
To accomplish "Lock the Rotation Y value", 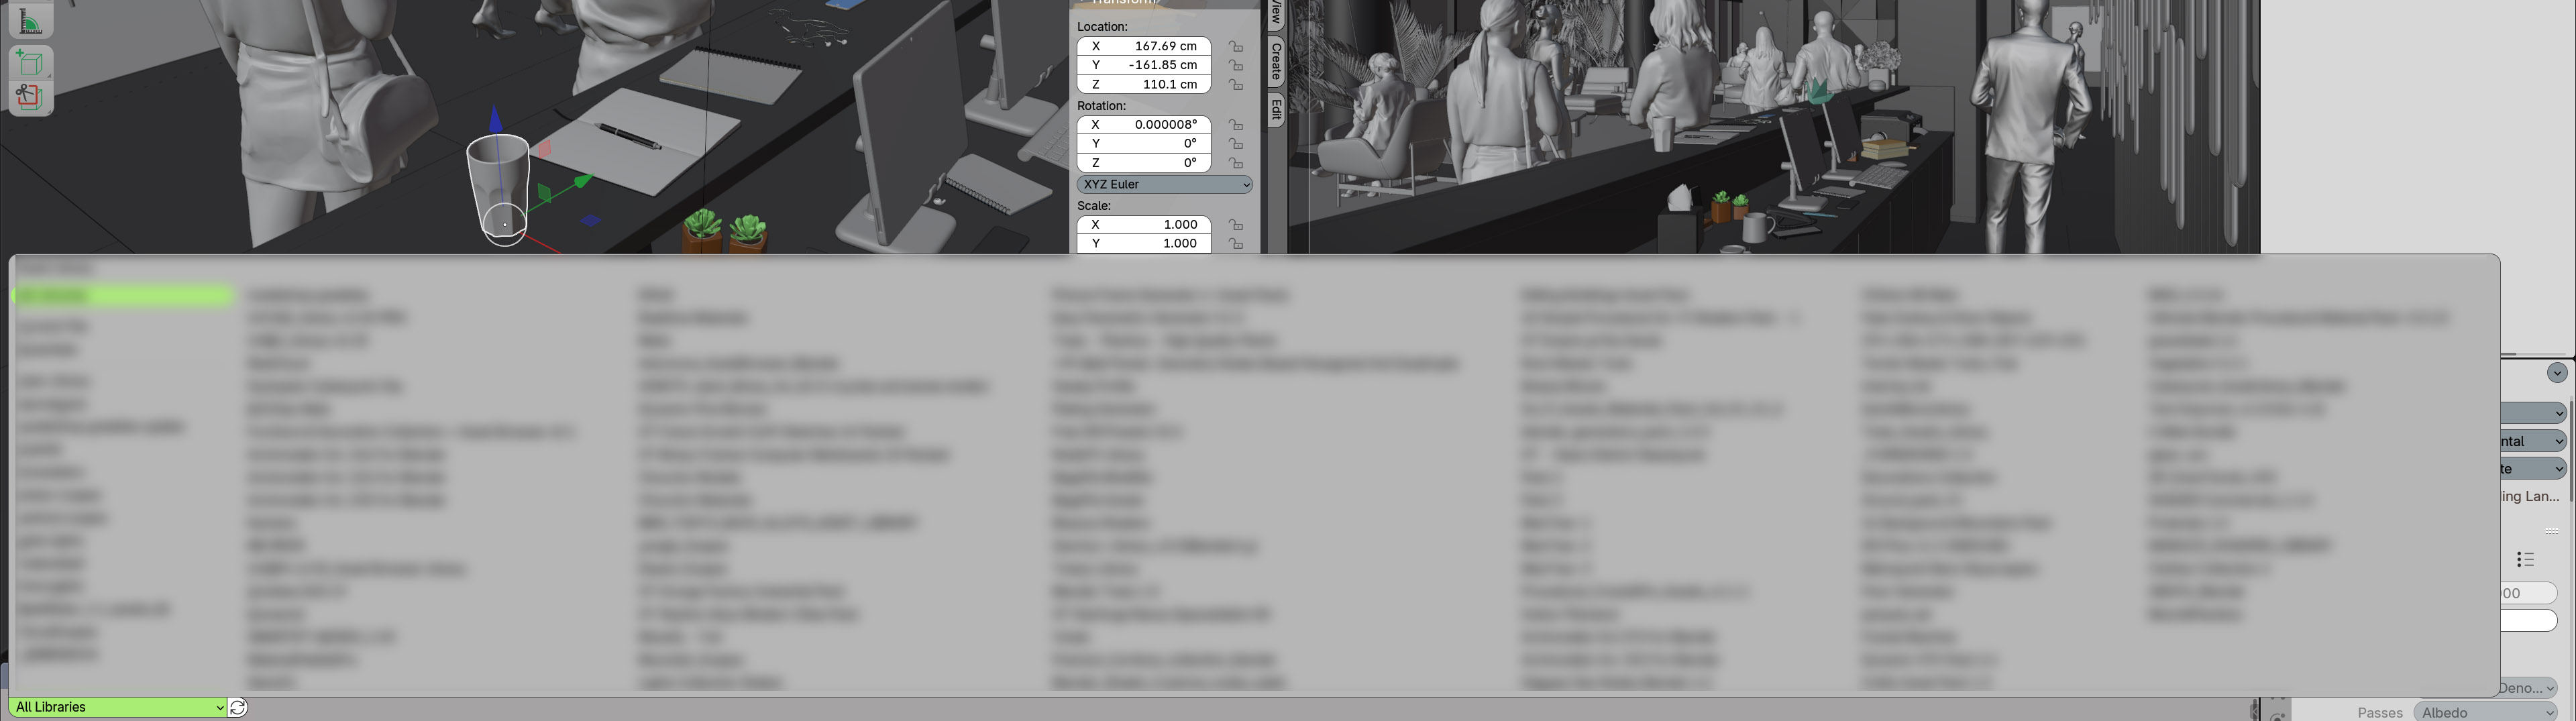I will pyautogui.click(x=1236, y=144).
